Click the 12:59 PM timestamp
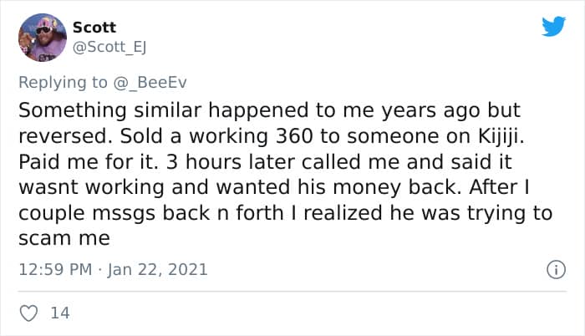This screenshot has width=585, height=336. click(53, 270)
